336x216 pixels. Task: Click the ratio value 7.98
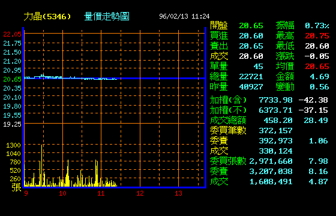pyautogui.click(x=318, y=161)
